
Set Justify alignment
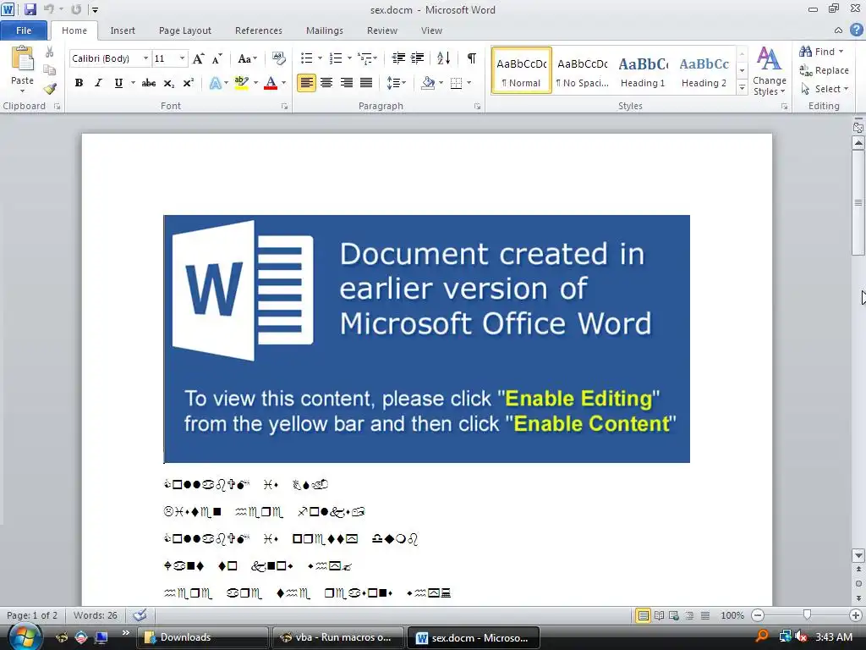[x=365, y=83]
